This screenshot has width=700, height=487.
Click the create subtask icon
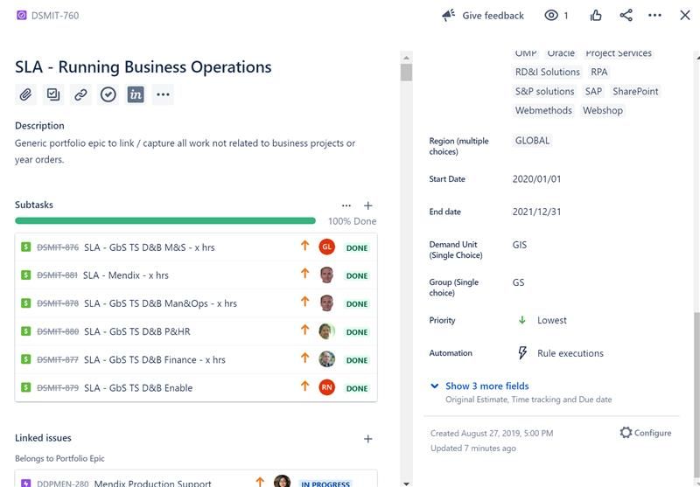(53, 94)
